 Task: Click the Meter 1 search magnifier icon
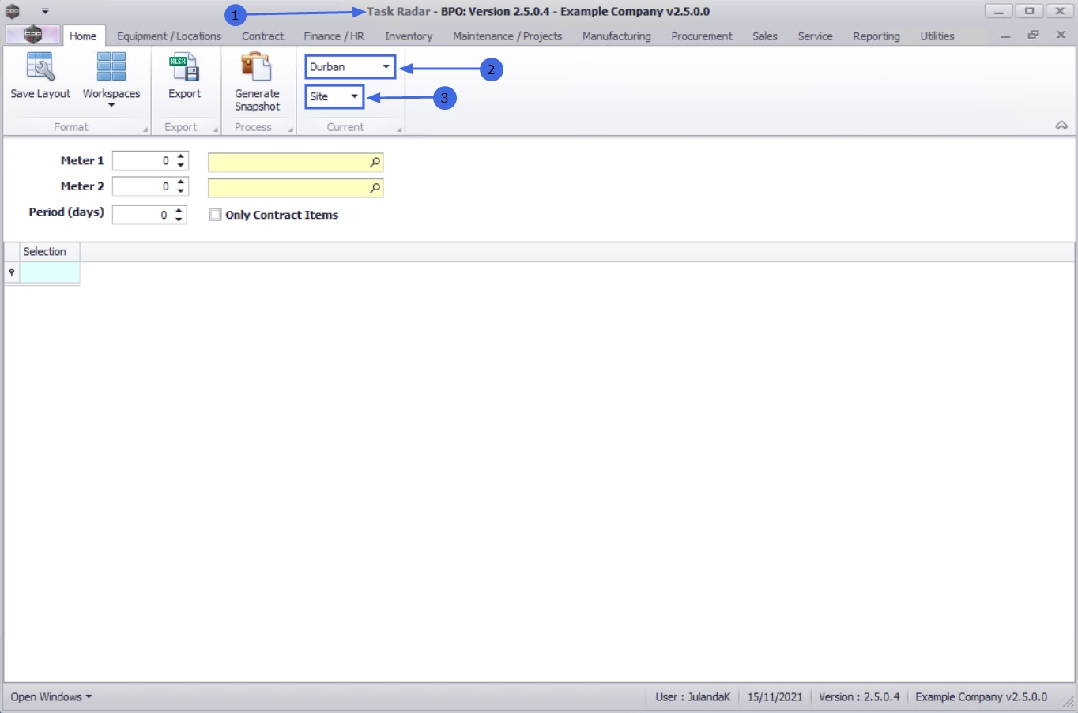point(375,163)
